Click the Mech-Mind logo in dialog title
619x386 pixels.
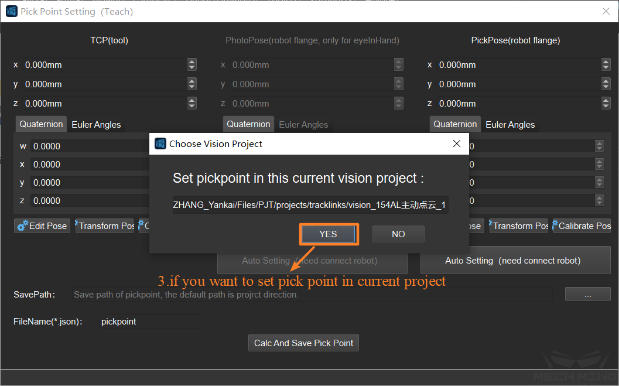pos(160,144)
